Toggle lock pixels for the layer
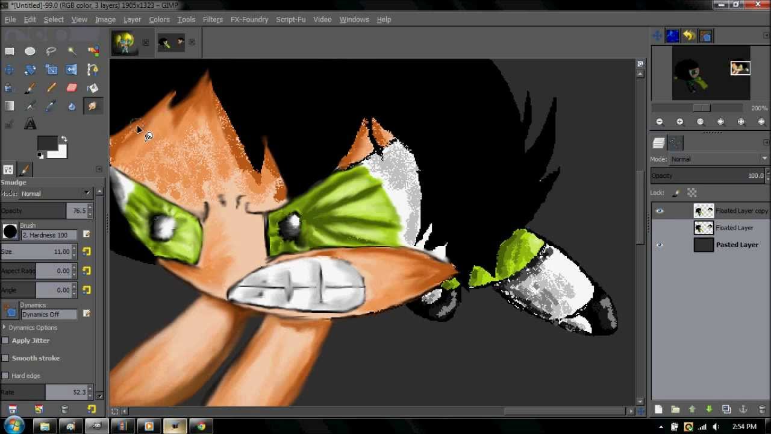771x434 pixels. pos(676,193)
